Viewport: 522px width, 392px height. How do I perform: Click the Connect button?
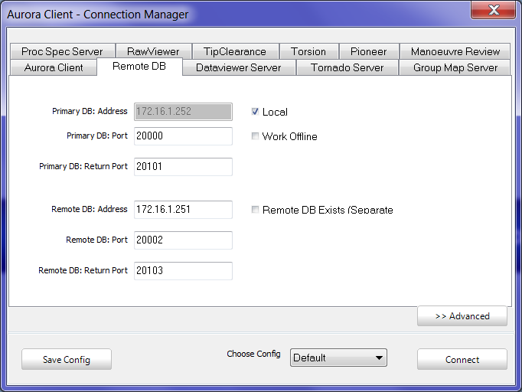coord(462,359)
